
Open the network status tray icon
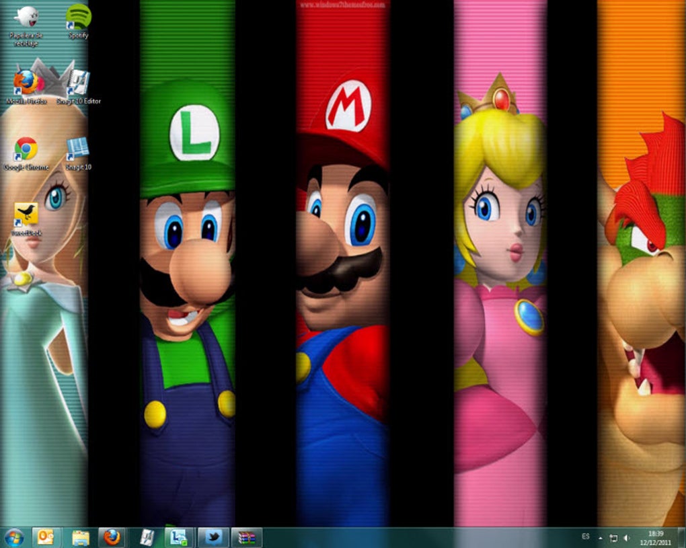point(613,538)
